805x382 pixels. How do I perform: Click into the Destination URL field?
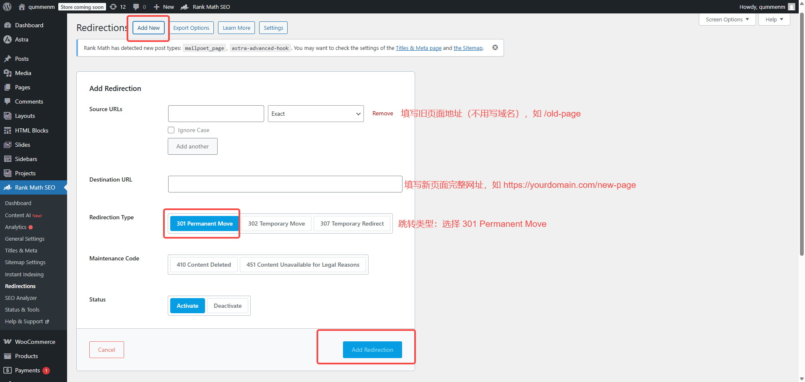(x=285, y=184)
